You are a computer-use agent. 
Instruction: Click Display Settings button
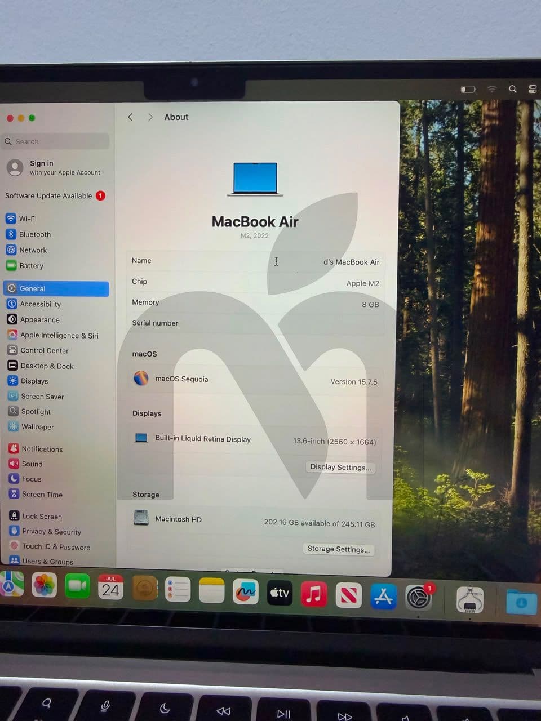(x=340, y=467)
